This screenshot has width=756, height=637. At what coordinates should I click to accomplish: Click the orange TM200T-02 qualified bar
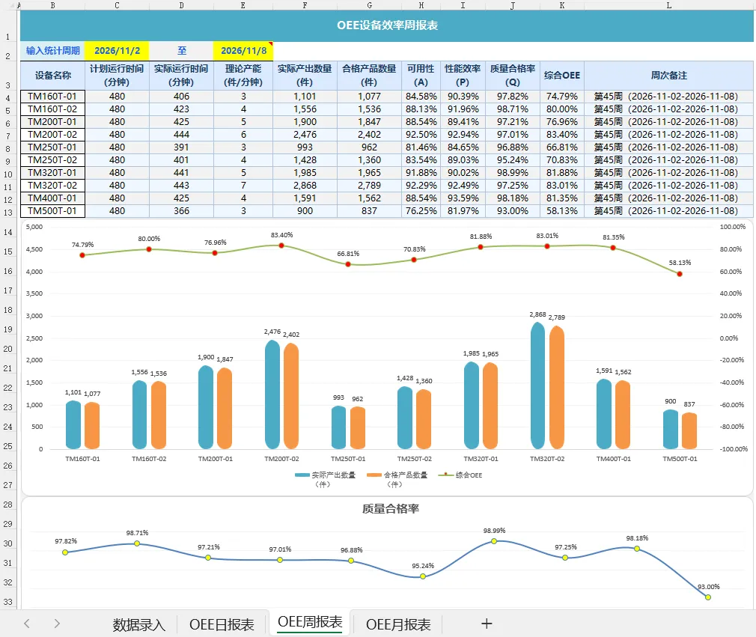click(x=291, y=396)
